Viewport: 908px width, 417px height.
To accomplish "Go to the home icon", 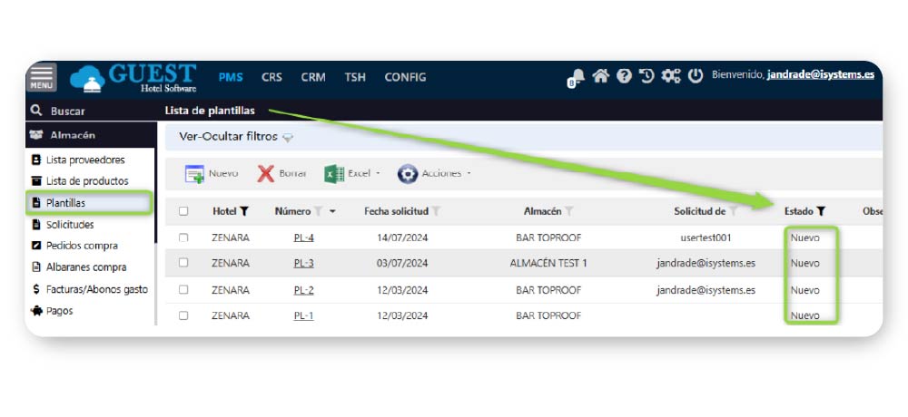I will 600,76.
